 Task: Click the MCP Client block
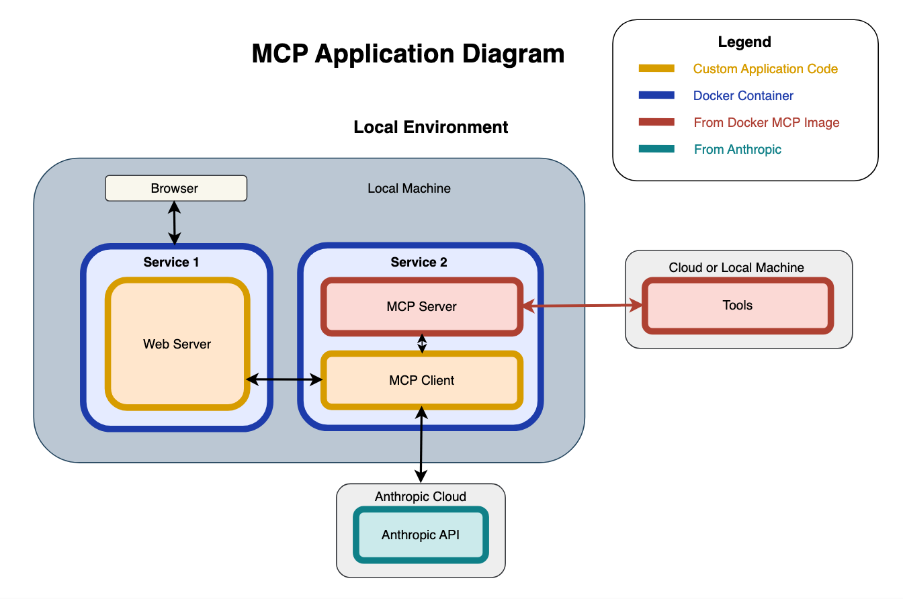[x=422, y=380]
